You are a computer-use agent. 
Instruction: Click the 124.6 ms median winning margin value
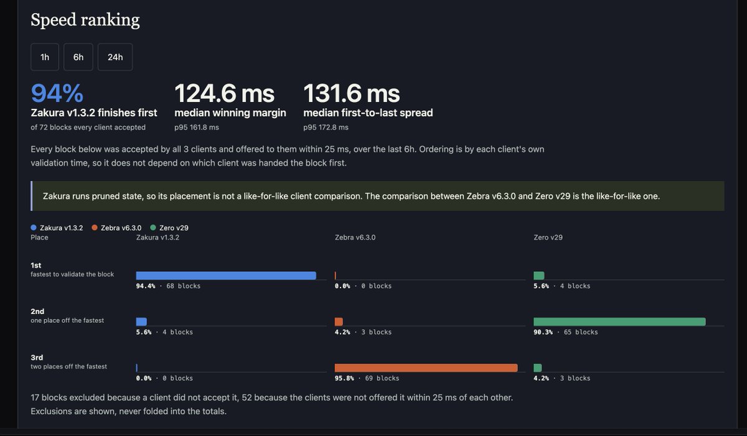[224, 93]
